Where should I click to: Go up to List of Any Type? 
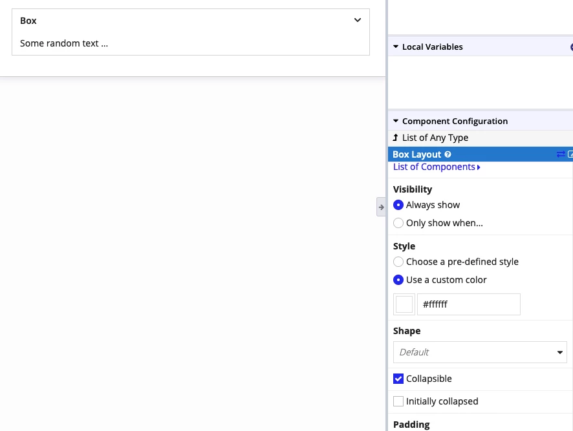point(395,138)
